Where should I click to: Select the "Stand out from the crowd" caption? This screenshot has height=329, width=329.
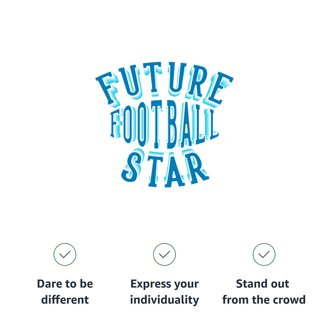click(x=264, y=292)
